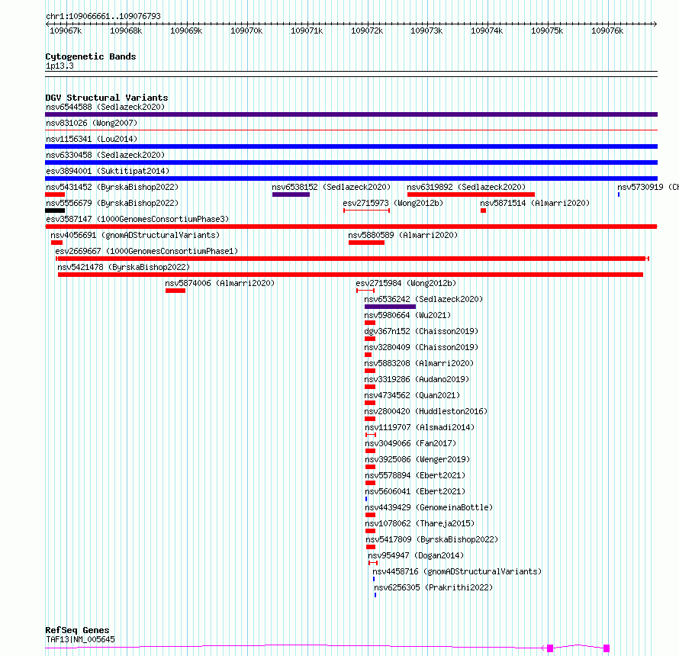Open nsv5871514 (Almarri2020) variant
The image size is (679, 656).
(x=535, y=203)
